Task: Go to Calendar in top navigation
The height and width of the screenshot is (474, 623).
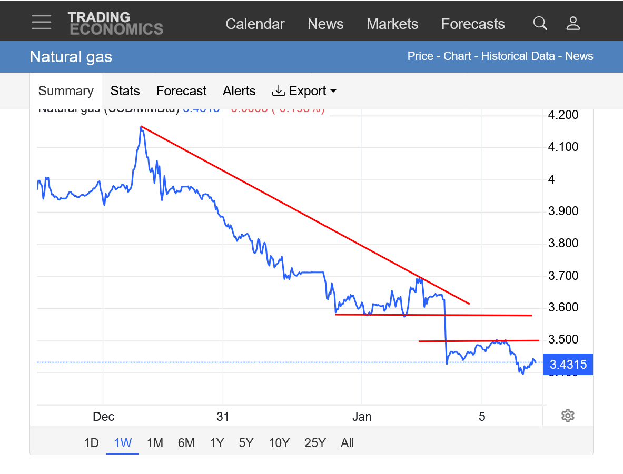Action: (255, 24)
